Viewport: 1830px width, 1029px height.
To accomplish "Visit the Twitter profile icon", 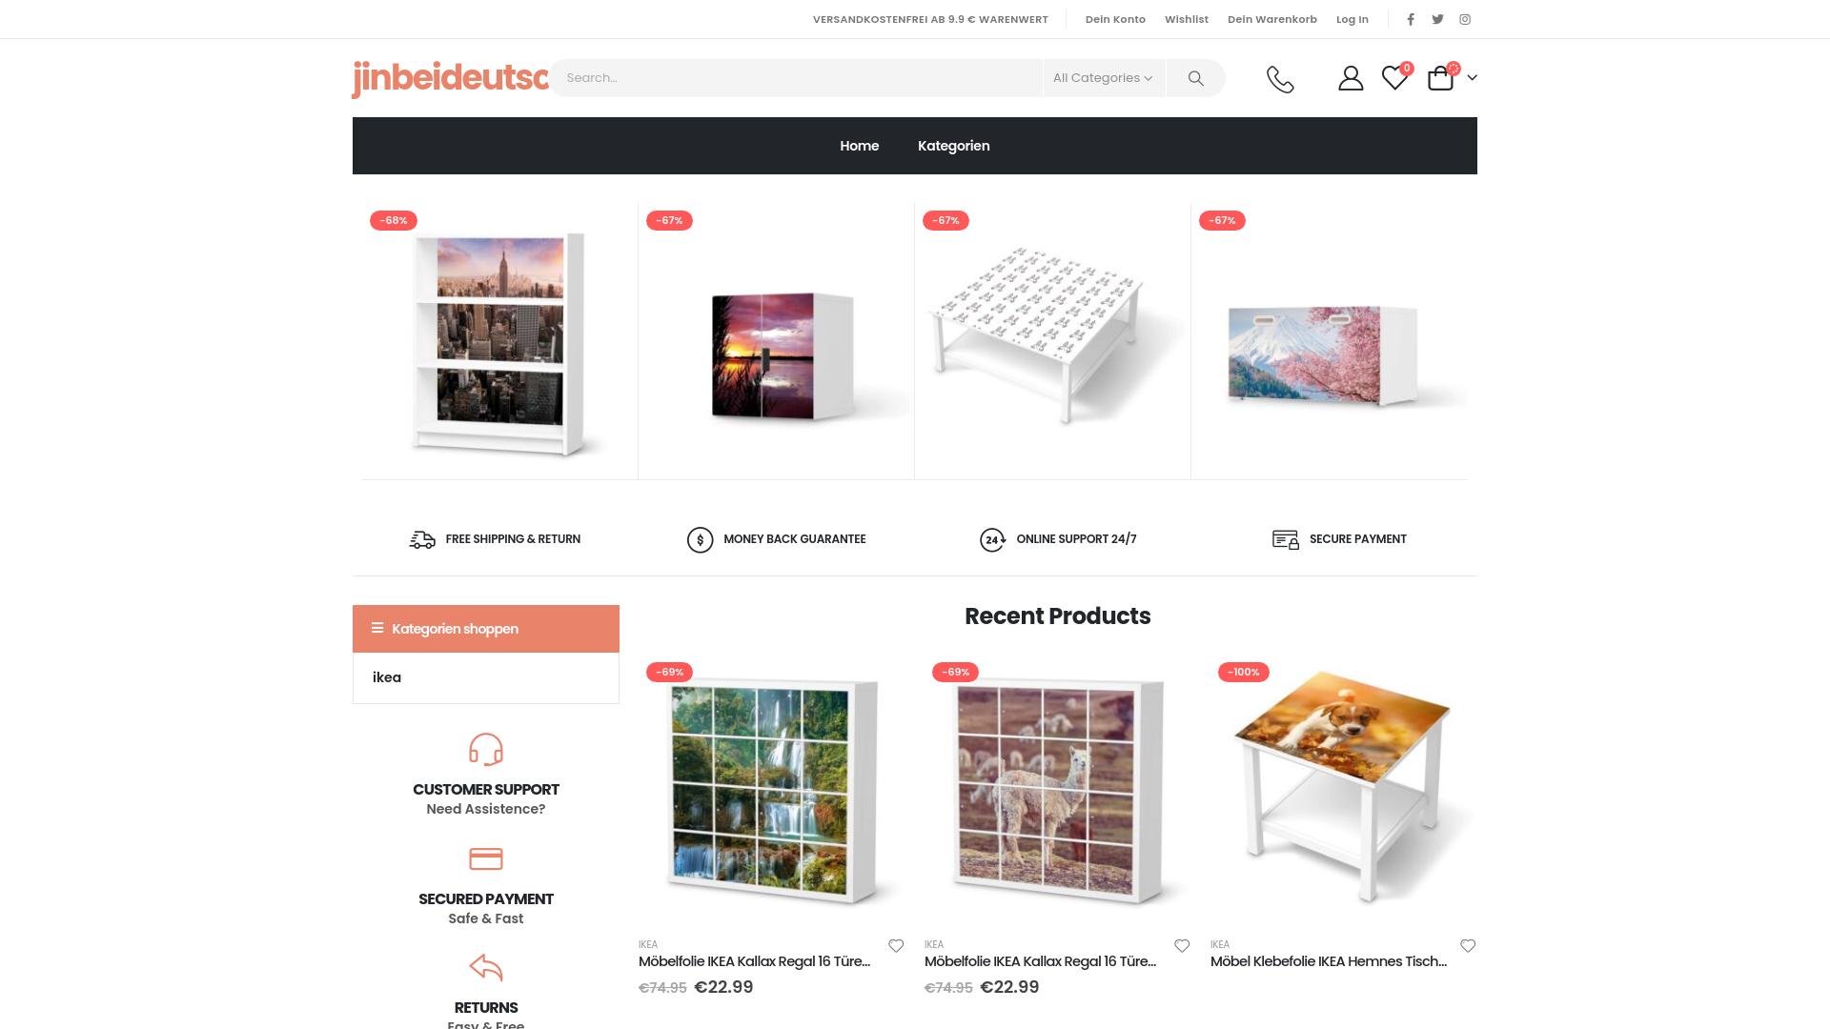I will click(1437, 19).
